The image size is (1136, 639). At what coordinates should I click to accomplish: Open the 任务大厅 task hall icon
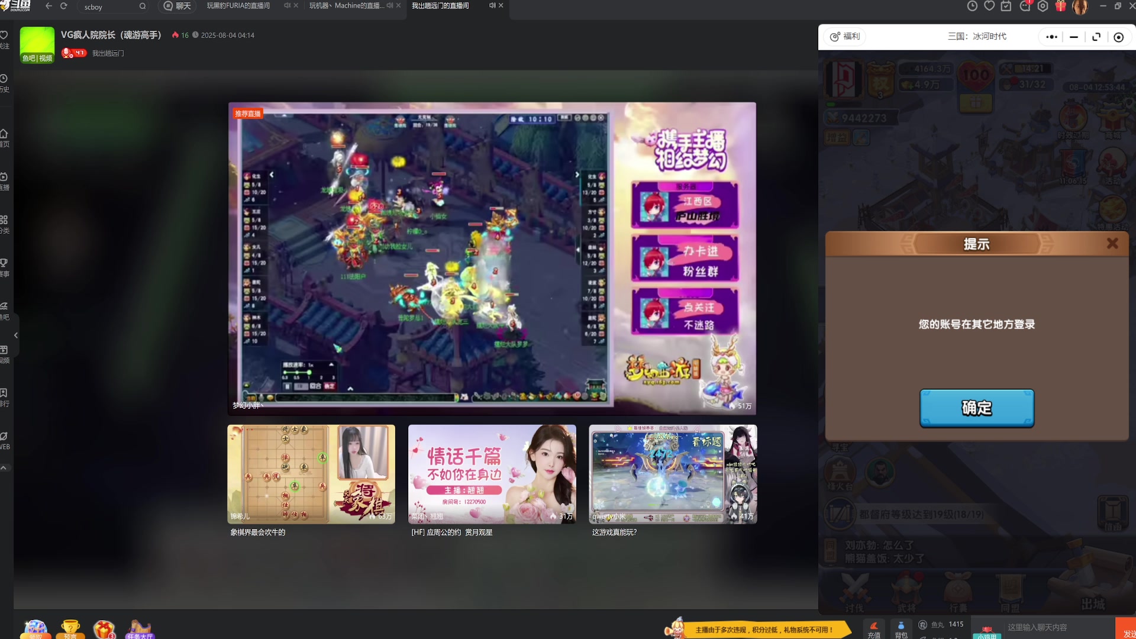tap(140, 629)
